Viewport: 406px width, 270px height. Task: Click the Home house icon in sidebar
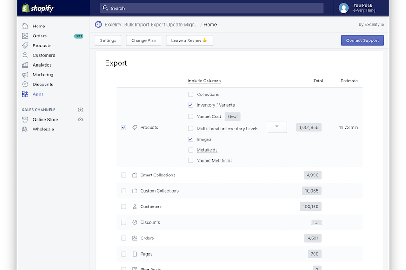(x=25, y=26)
